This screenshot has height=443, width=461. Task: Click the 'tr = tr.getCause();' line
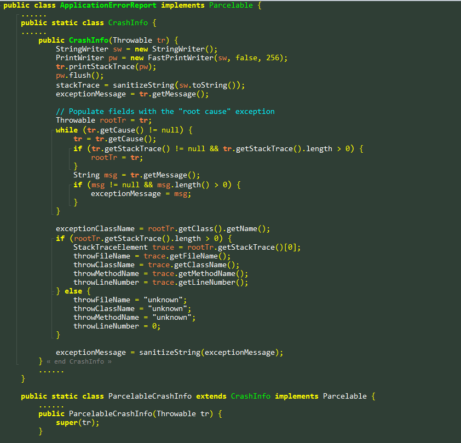(114, 139)
